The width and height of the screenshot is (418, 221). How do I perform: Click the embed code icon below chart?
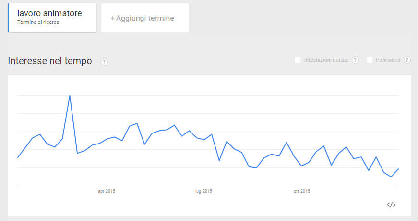(x=391, y=205)
